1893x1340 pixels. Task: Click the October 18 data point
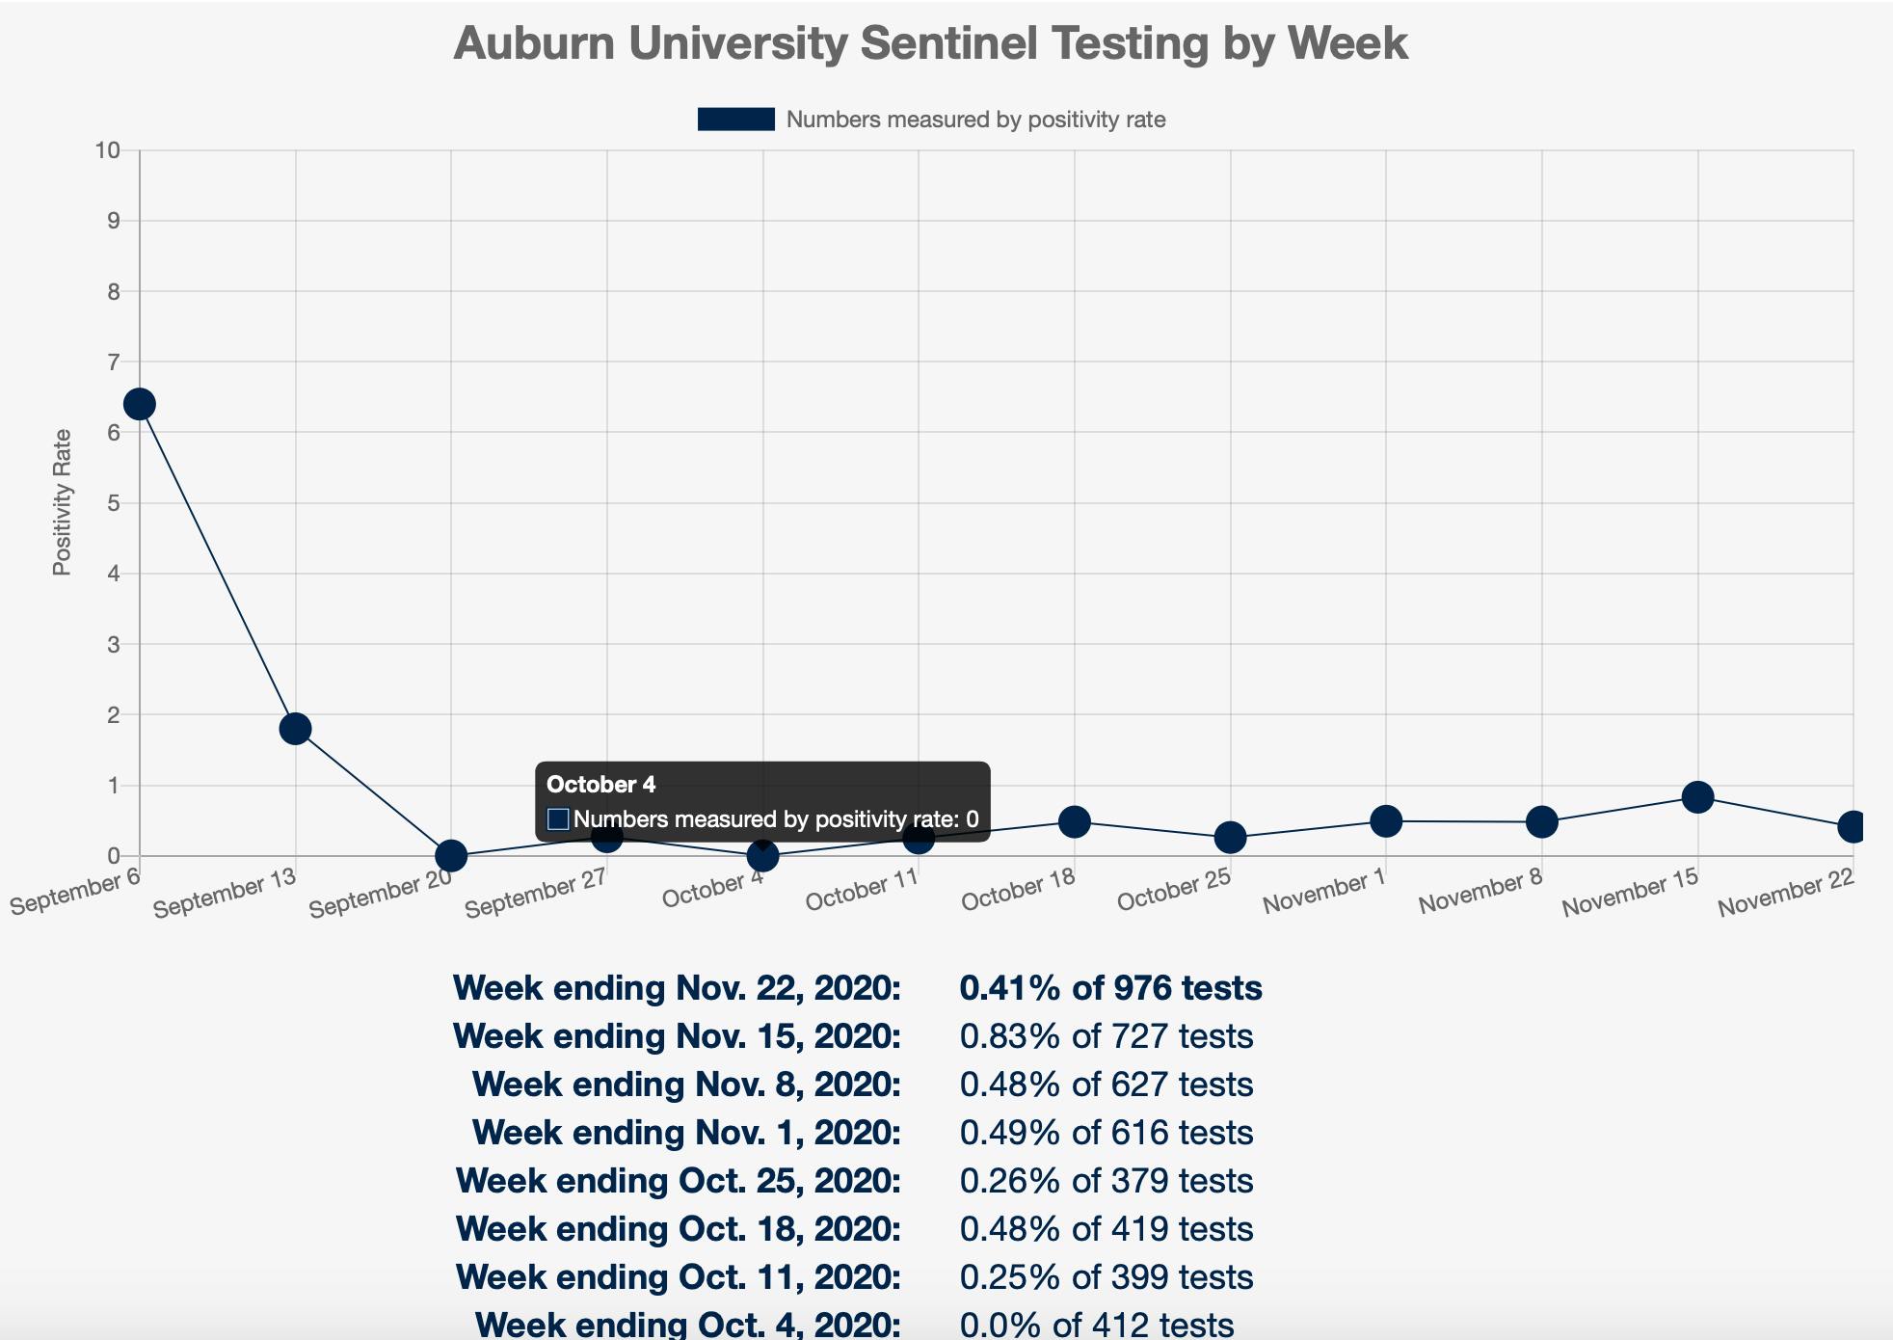1074,822
